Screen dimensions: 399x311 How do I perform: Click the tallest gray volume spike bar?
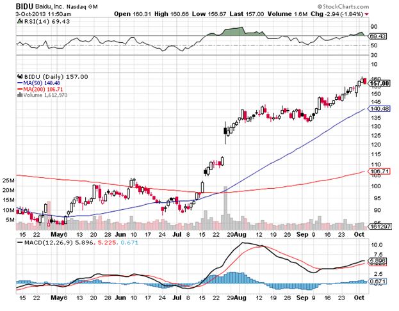pos(225,208)
